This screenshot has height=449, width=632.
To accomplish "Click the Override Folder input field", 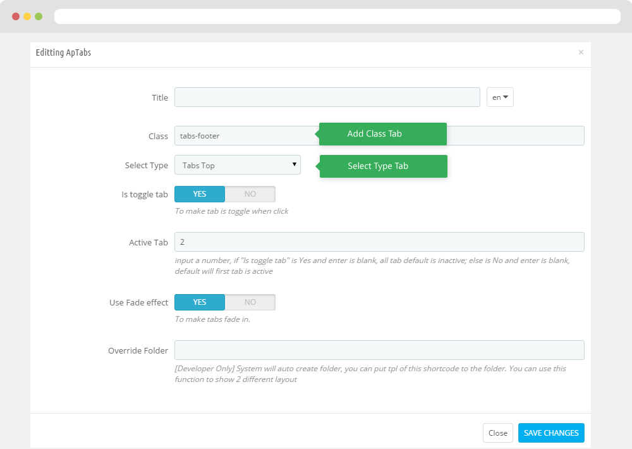I will click(379, 350).
